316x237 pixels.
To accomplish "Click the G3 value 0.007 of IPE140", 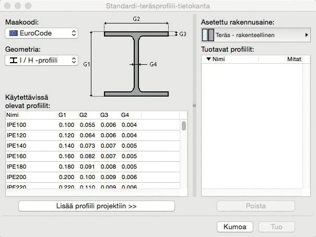I will tap(109, 146).
